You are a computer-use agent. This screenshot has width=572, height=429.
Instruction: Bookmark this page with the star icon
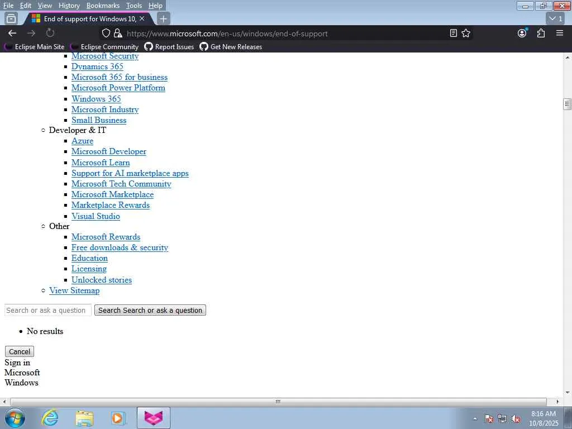(466, 33)
